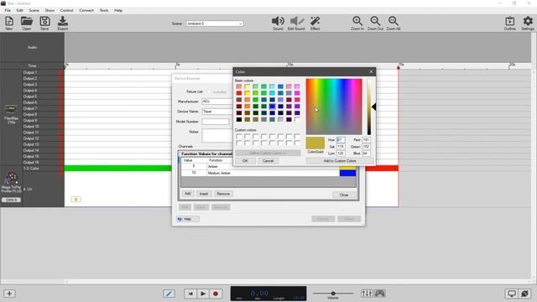The height and width of the screenshot is (302, 537).
Task: Click the FlexMax device icon
Action: click(x=11, y=109)
